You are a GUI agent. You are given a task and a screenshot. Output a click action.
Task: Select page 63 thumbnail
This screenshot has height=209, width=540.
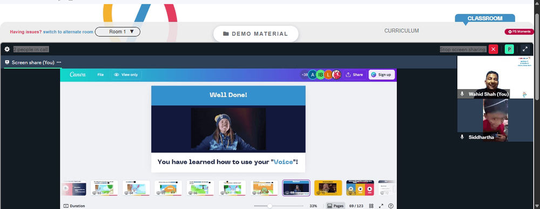coord(104,188)
